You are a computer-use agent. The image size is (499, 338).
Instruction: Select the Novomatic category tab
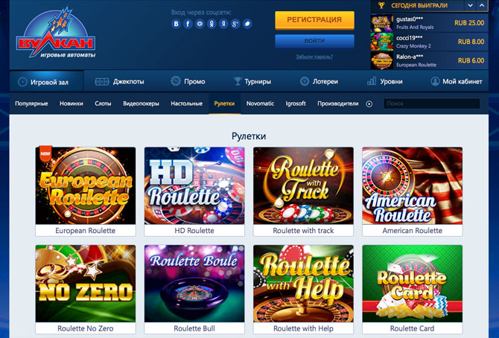click(260, 103)
